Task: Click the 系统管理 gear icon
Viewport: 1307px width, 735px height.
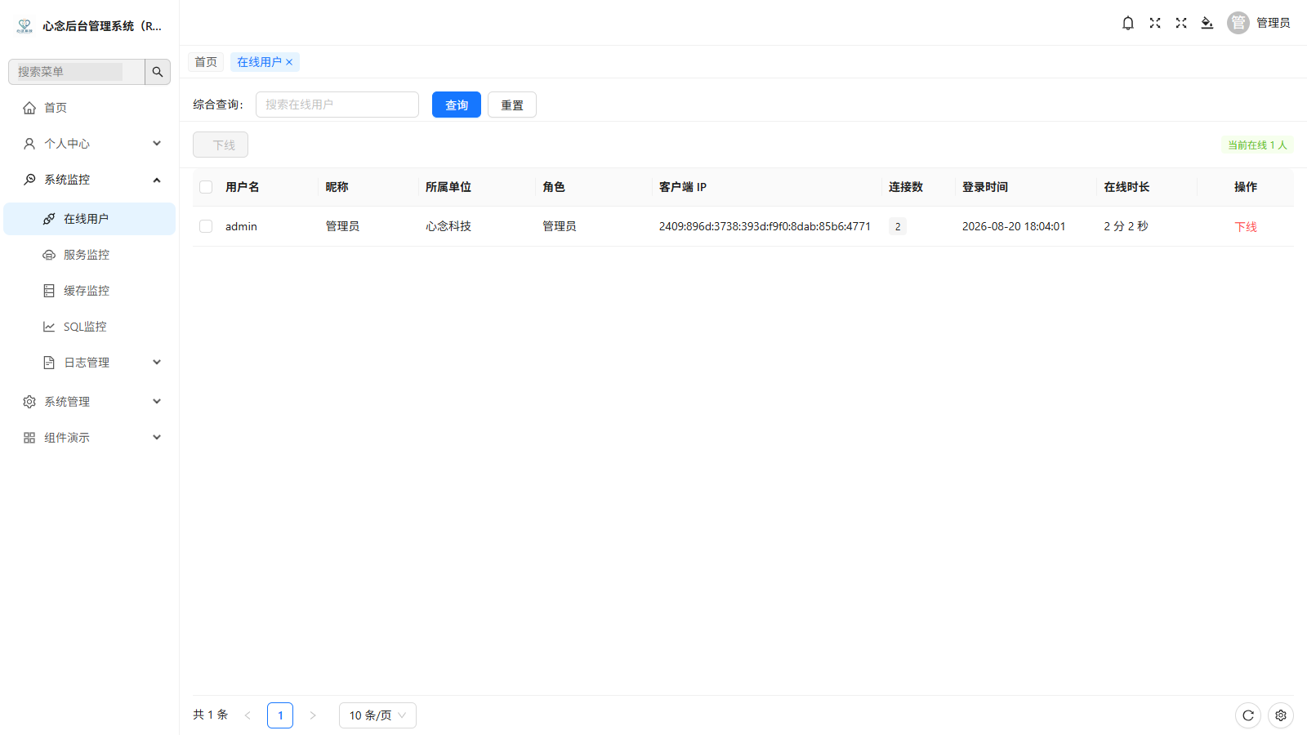Action: (29, 402)
